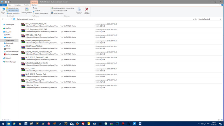Click the up arrow navigation button
Image resolution: width=224 pixels, height=126 pixels.
tap(11, 19)
